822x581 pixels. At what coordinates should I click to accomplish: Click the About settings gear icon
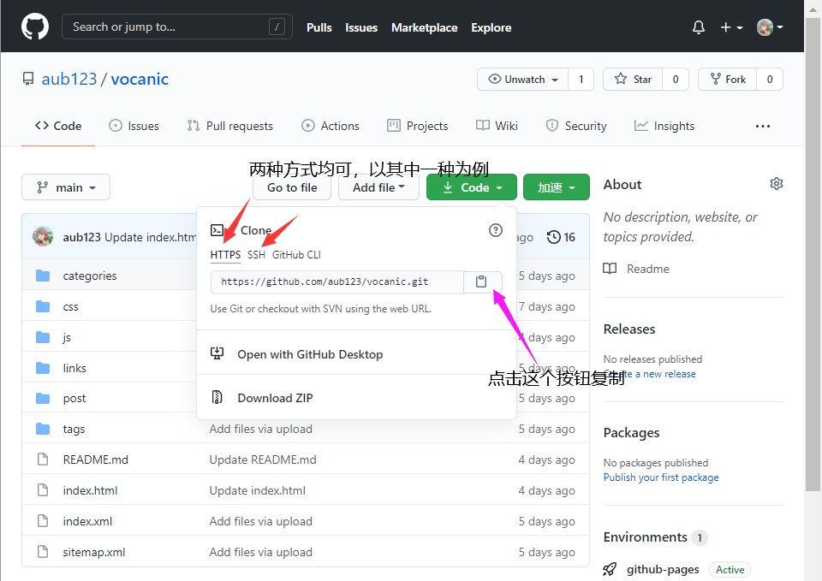point(776,184)
